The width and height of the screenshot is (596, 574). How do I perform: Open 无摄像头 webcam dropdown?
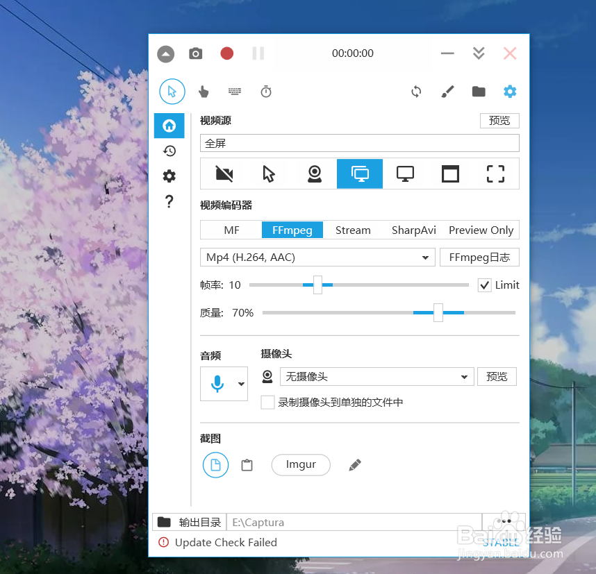click(376, 377)
